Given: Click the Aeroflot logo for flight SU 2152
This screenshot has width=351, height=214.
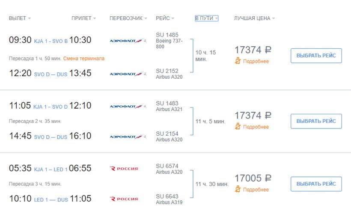Looking at the screenshot, I should 128,74.
